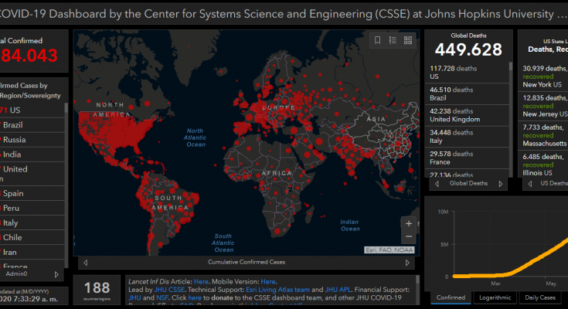Select the 34.448 deaths Italy row
This screenshot has width=568, height=309.
pyautogui.click(x=467, y=137)
